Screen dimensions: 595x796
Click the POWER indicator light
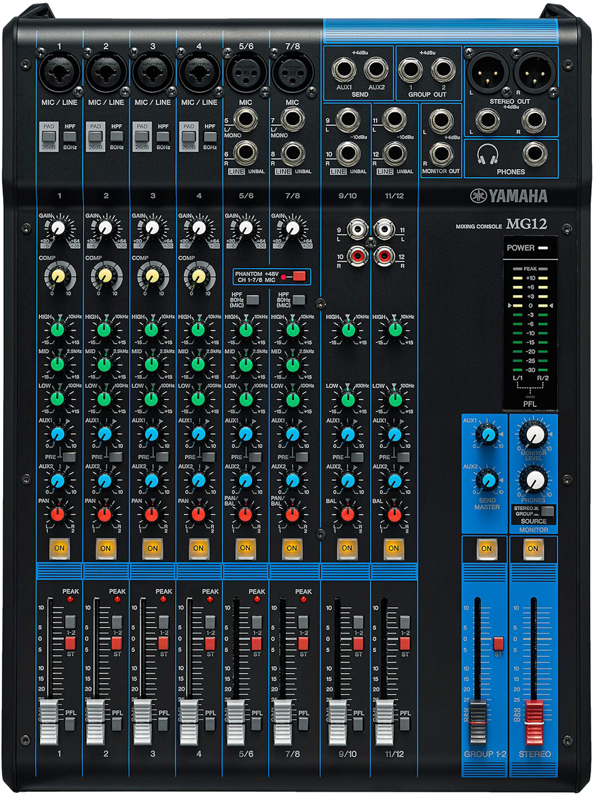(x=543, y=248)
